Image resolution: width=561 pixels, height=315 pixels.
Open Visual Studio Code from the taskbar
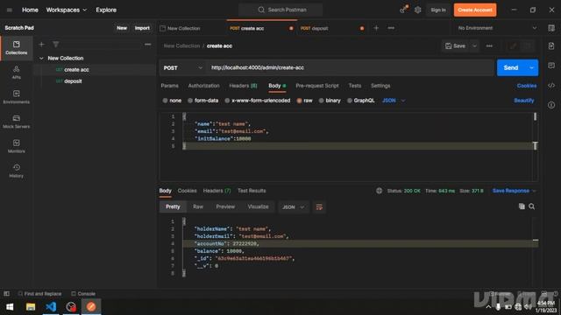[x=51, y=306]
